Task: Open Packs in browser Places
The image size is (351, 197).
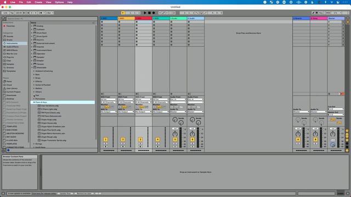Action: 9,82
